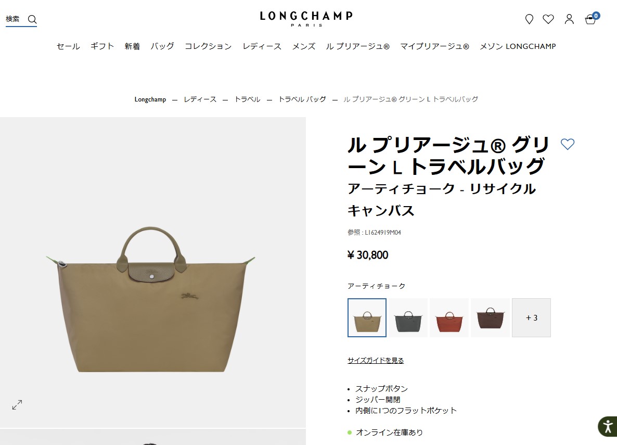Select the artichoke green color swatch
Viewport: 617px width, 445px height.
pyautogui.click(x=367, y=318)
